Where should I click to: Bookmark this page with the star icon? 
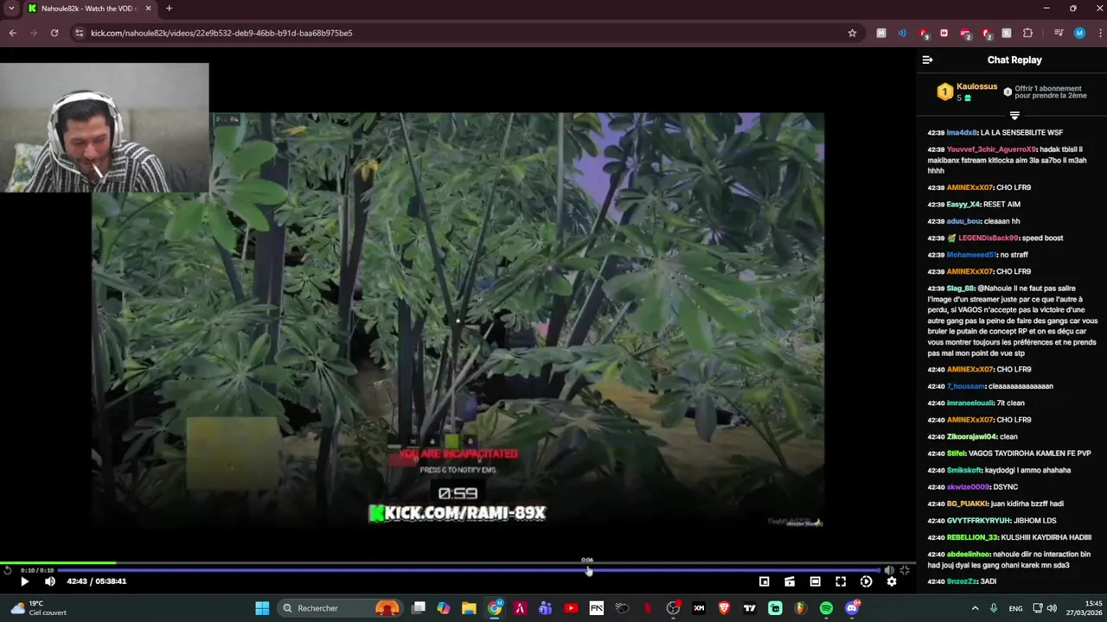[x=852, y=33]
